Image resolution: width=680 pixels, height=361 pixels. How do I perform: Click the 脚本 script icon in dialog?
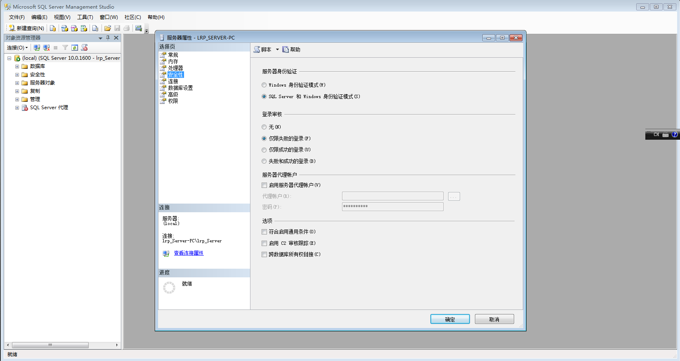[x=257, y=49]
